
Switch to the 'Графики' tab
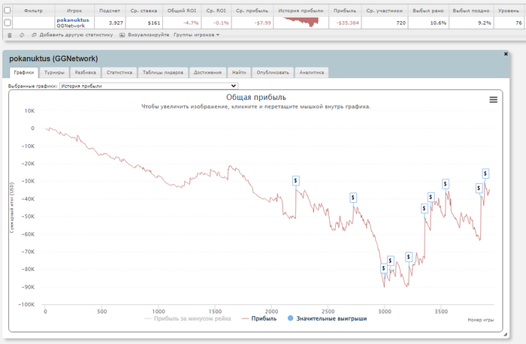24,72
